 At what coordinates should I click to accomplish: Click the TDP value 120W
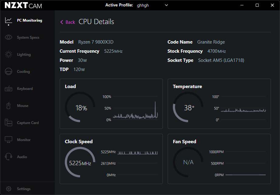[x=79, y=69]
